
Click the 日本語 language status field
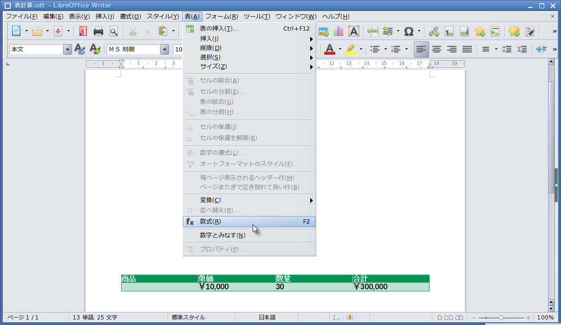267,318
